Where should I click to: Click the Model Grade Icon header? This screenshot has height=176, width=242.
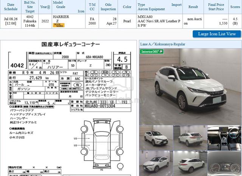coord(68,7)
